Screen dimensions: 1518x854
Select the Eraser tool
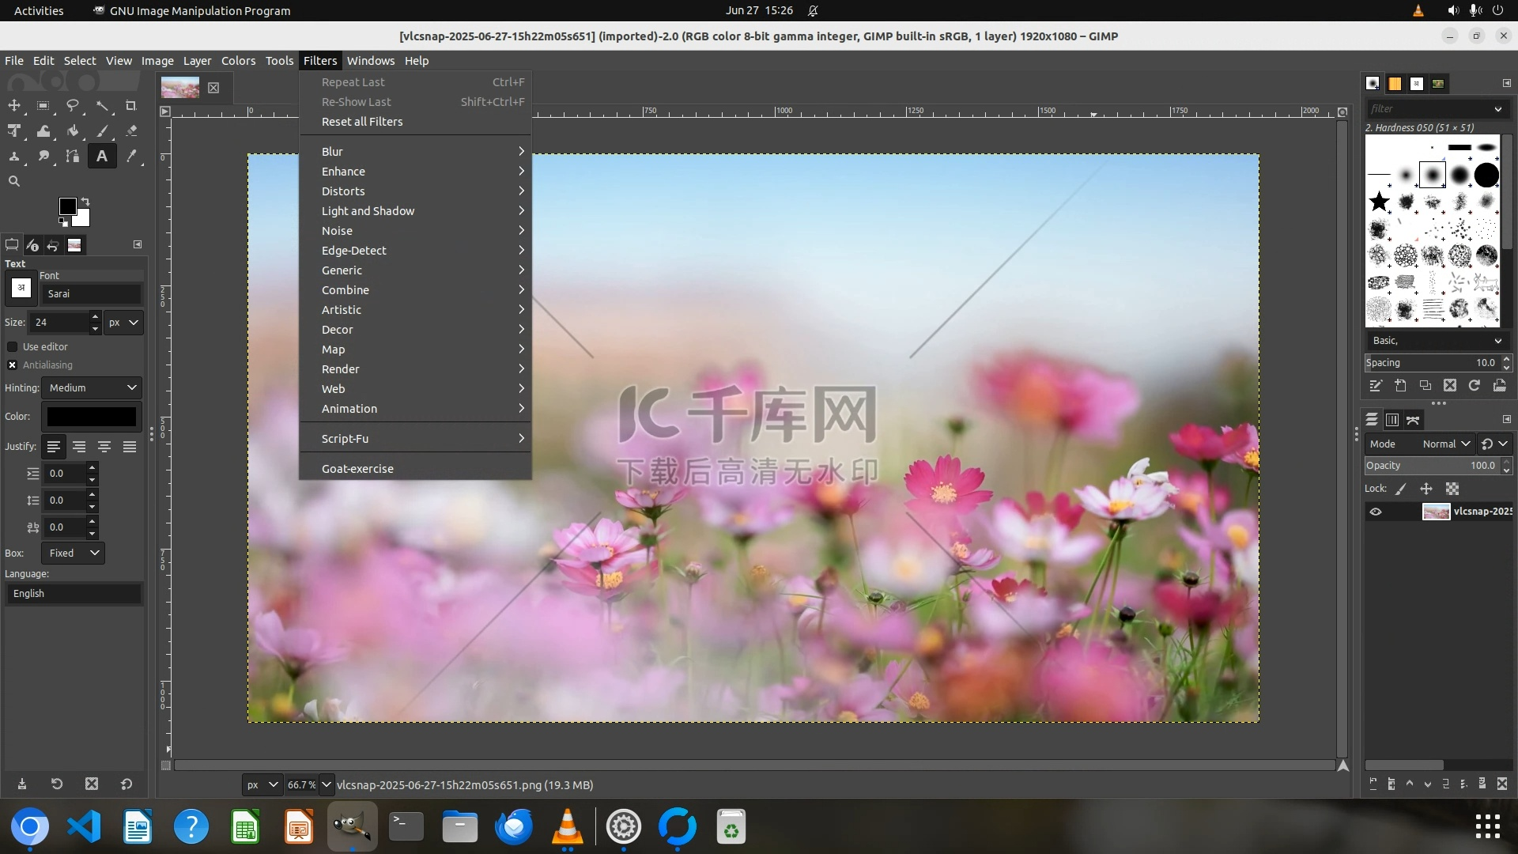(x=131, y=131)
